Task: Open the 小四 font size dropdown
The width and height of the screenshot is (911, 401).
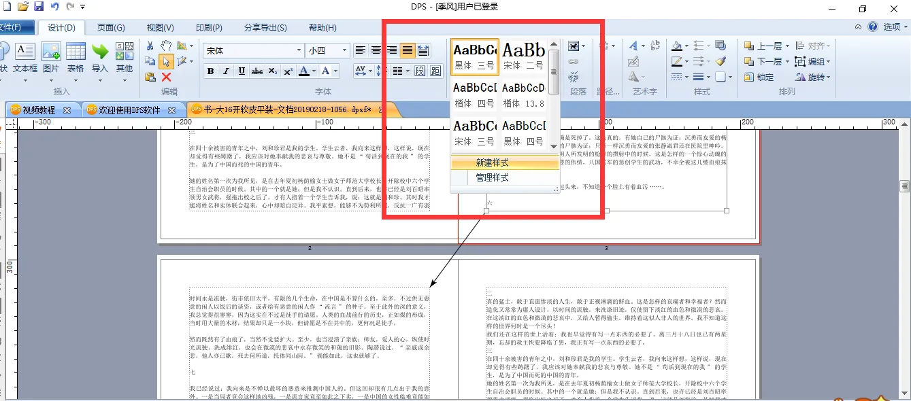Action: 344,51
